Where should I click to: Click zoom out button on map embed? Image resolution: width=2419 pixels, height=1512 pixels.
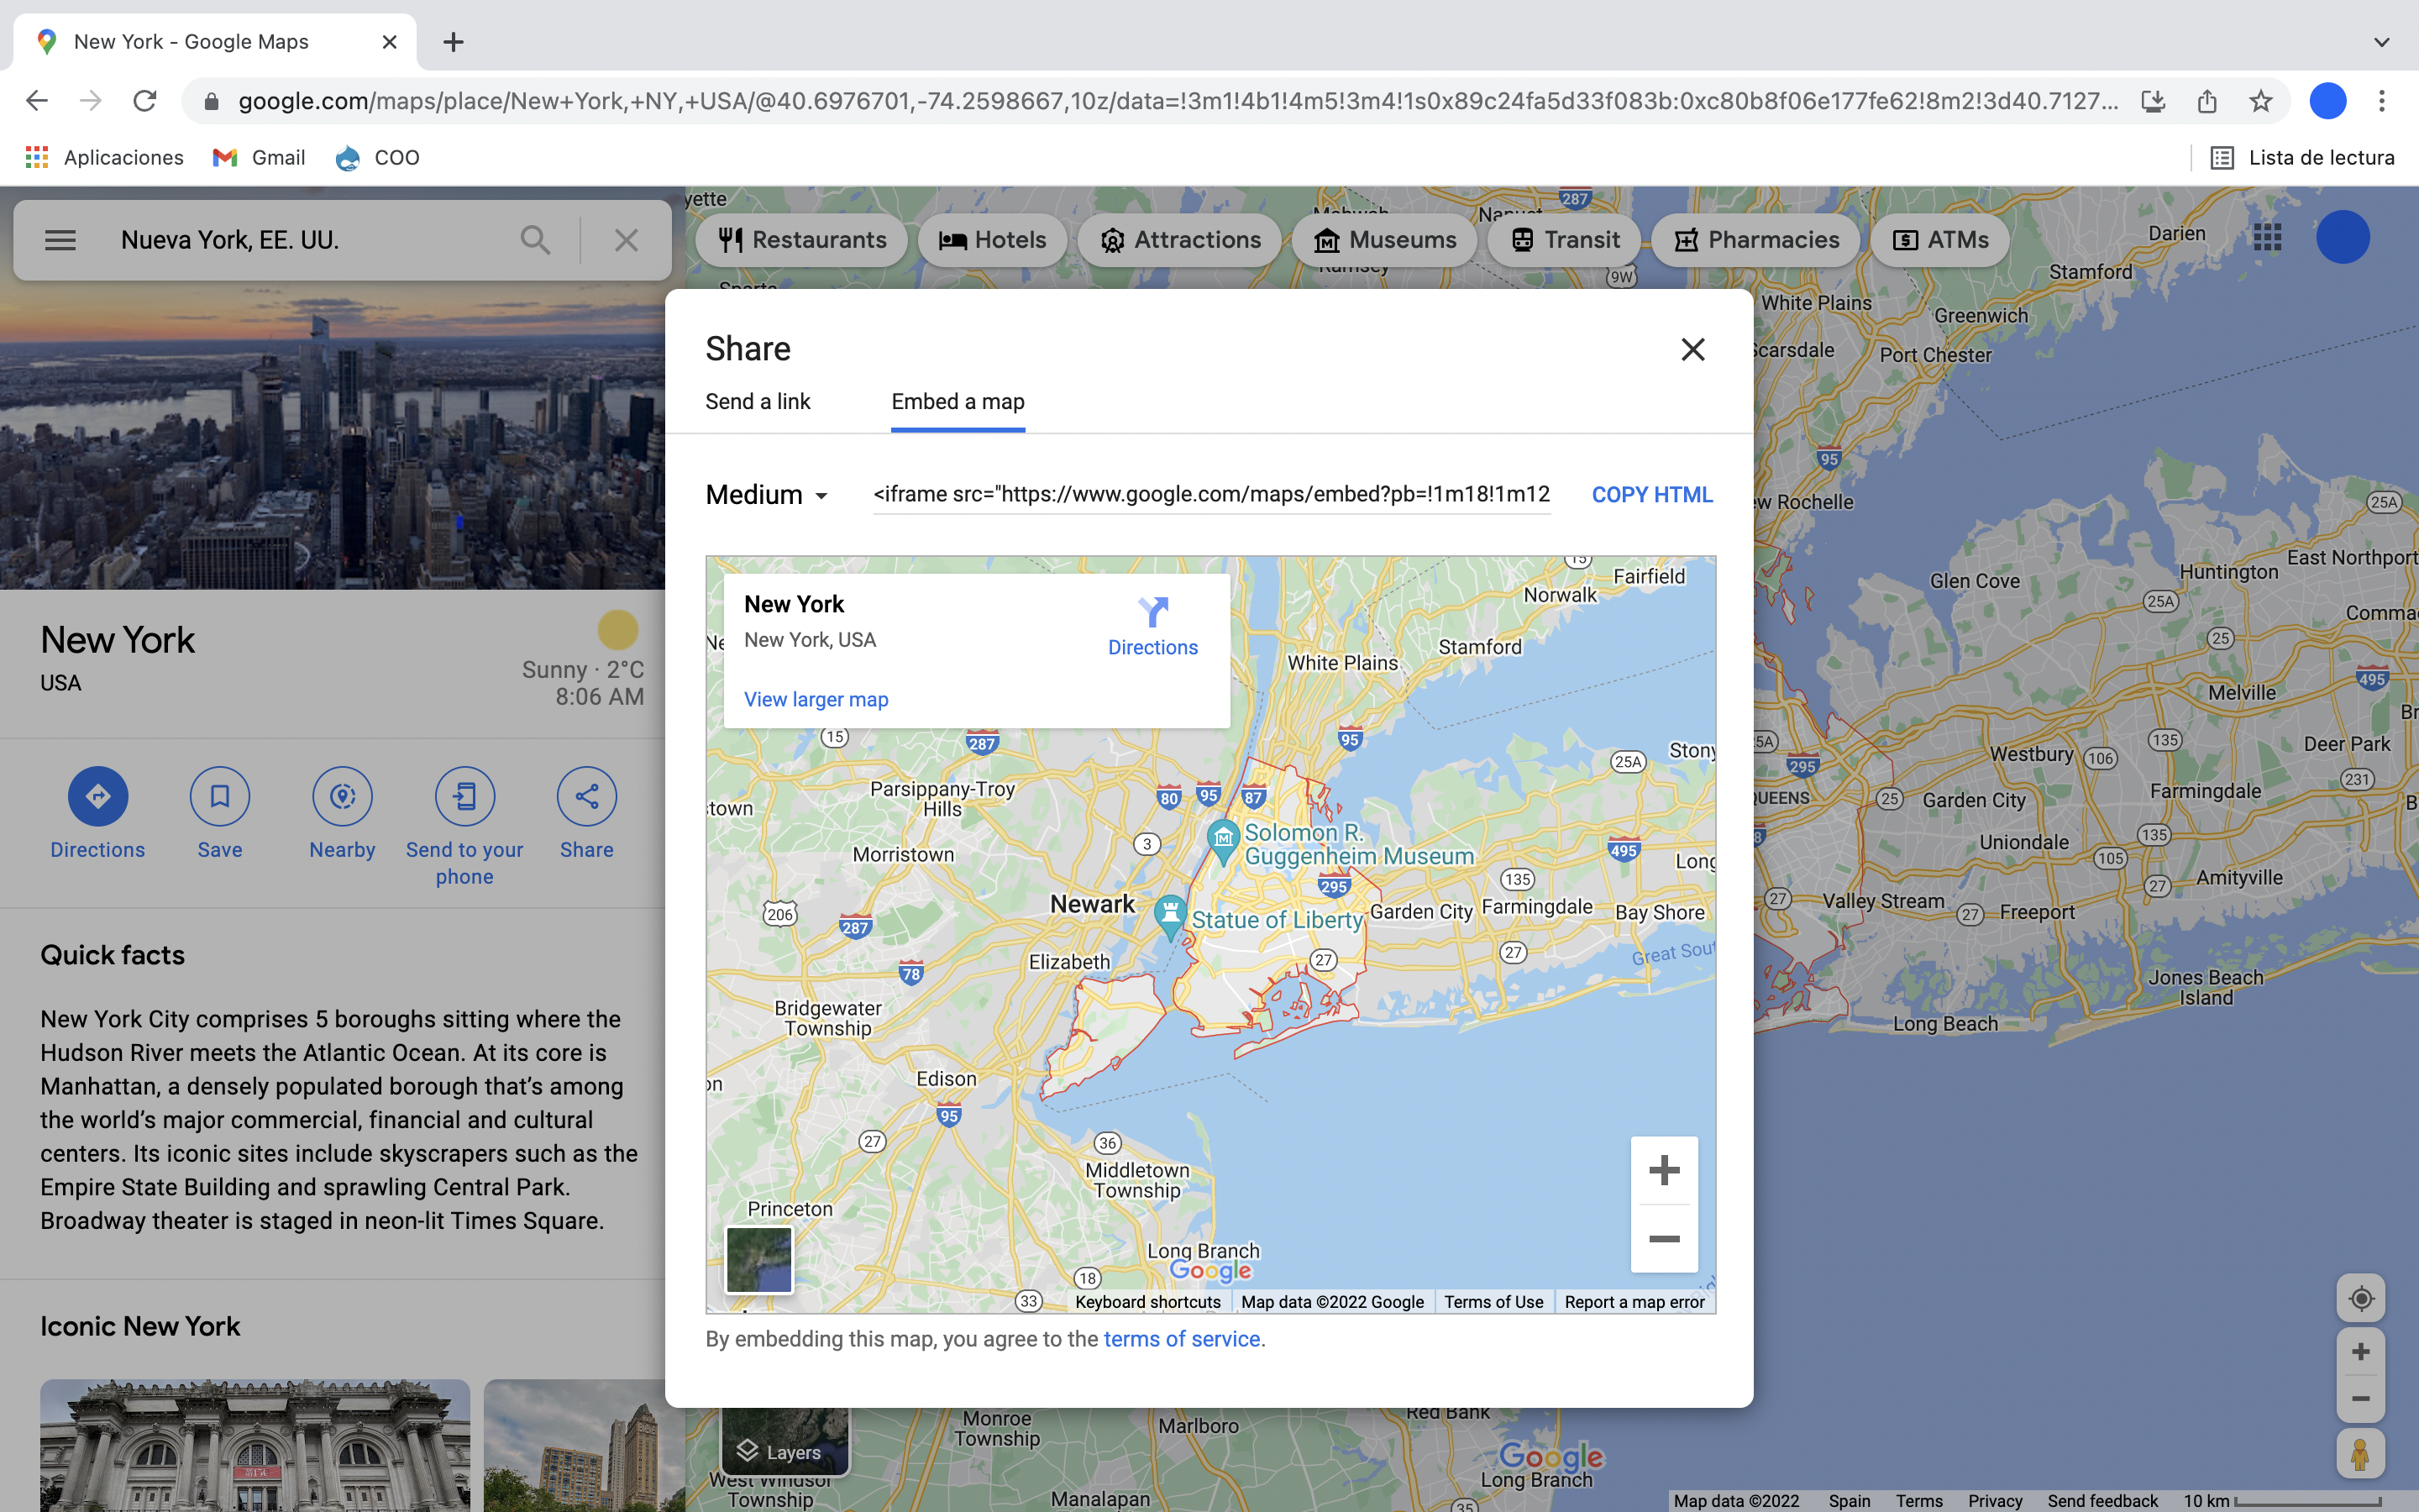1661,1238
